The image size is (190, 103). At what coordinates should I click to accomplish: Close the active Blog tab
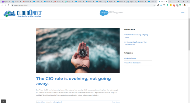click(166, 2)
